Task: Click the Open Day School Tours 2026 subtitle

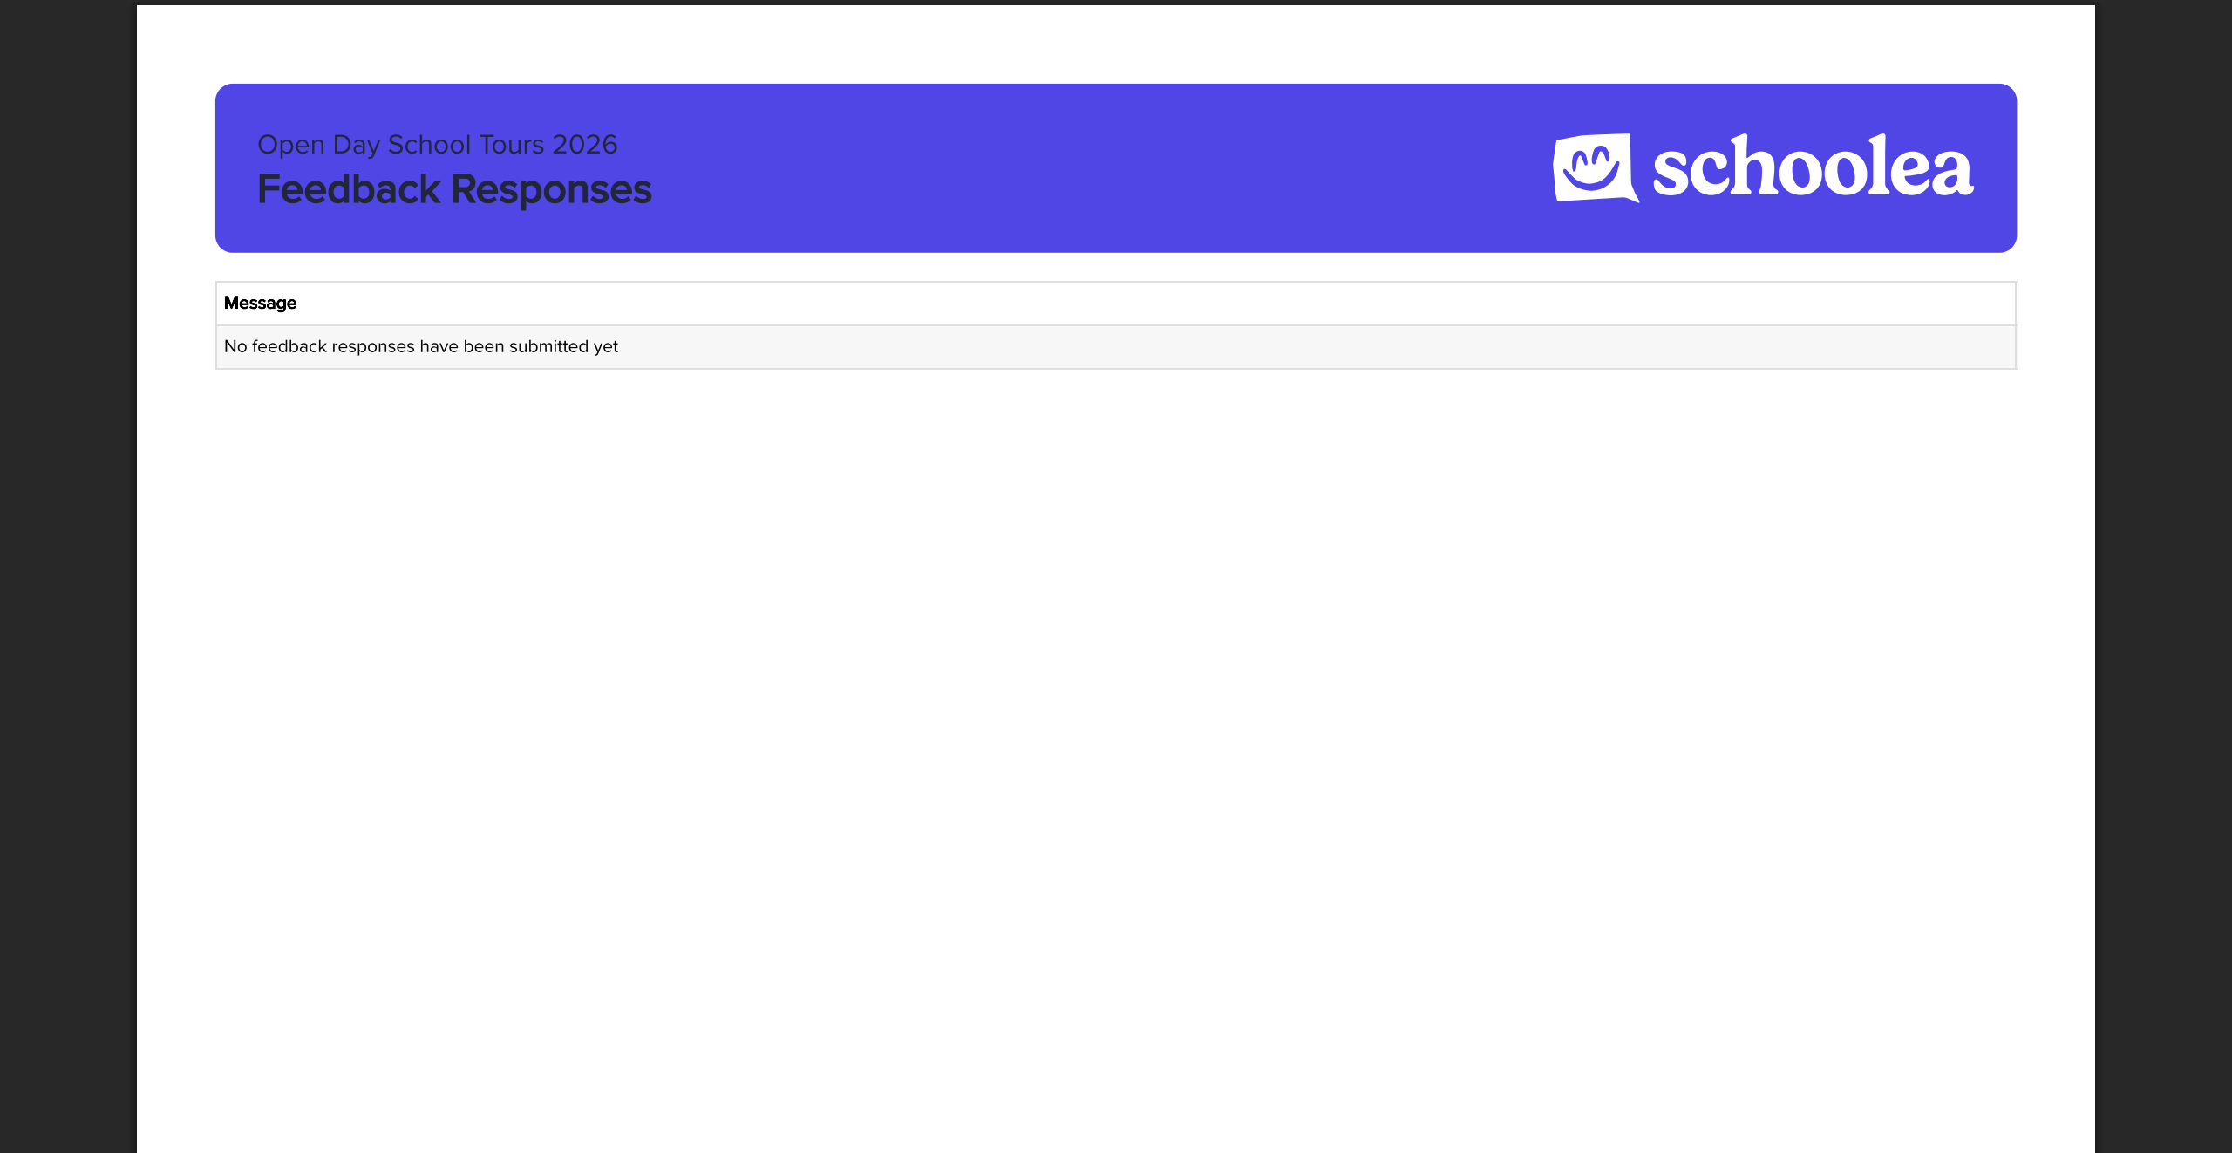Action: click(437, 144)
